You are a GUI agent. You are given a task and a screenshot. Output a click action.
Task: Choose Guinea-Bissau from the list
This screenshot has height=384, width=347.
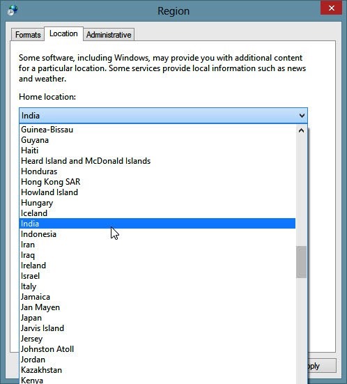tap(157, 130)
